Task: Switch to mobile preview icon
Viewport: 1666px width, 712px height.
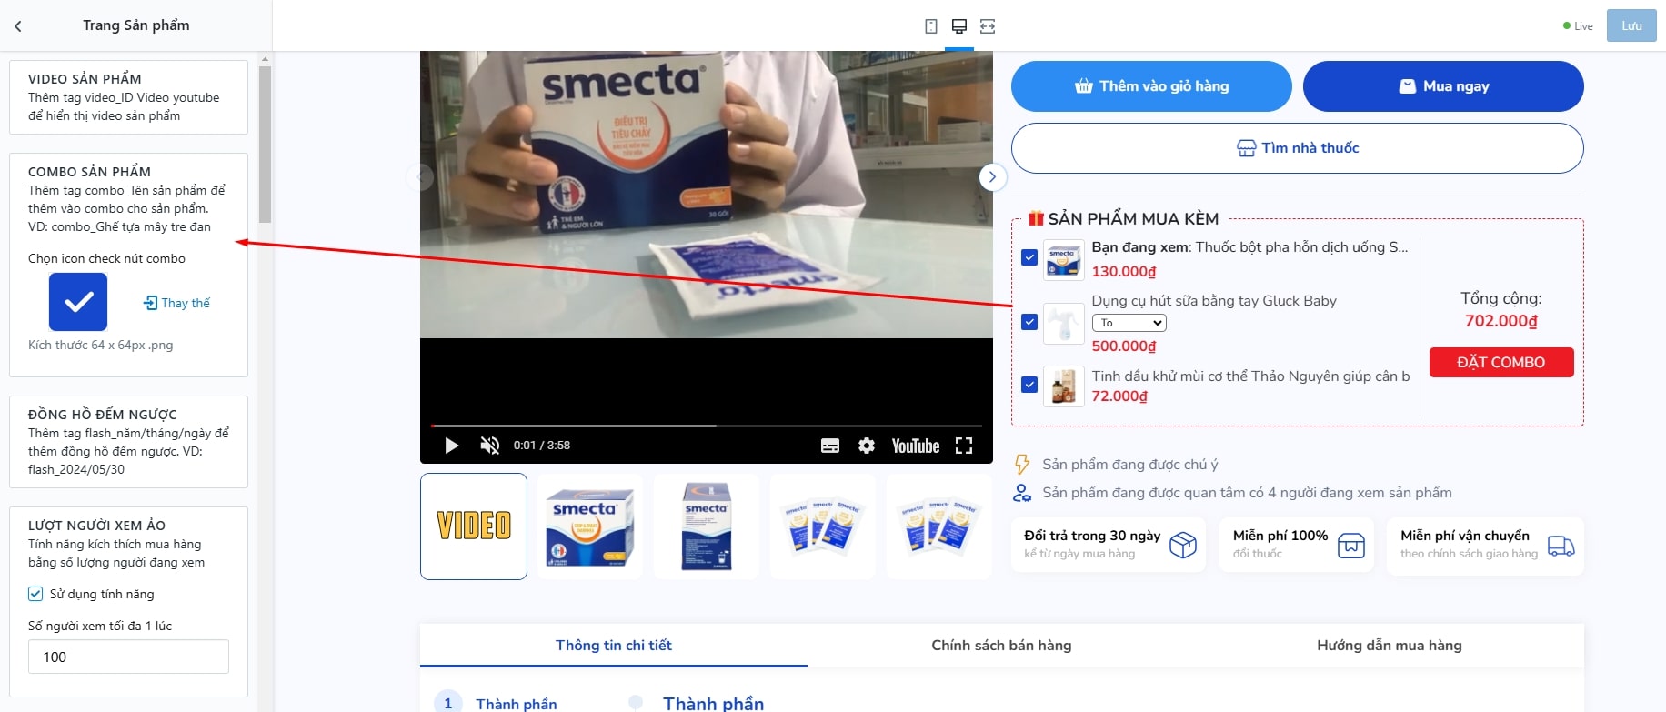Action: tap(931, 26)
